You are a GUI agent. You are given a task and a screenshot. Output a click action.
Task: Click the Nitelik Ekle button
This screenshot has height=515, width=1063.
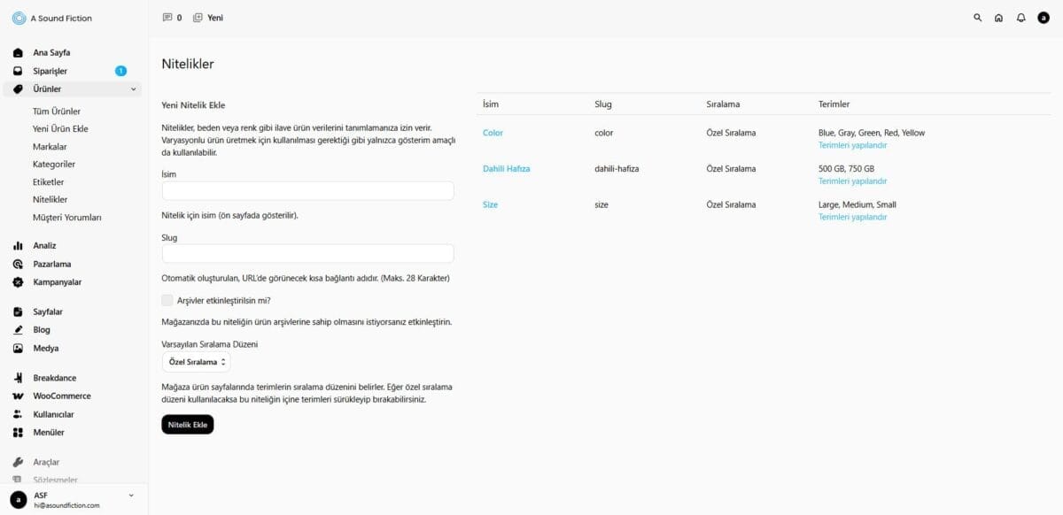(188, 425)
